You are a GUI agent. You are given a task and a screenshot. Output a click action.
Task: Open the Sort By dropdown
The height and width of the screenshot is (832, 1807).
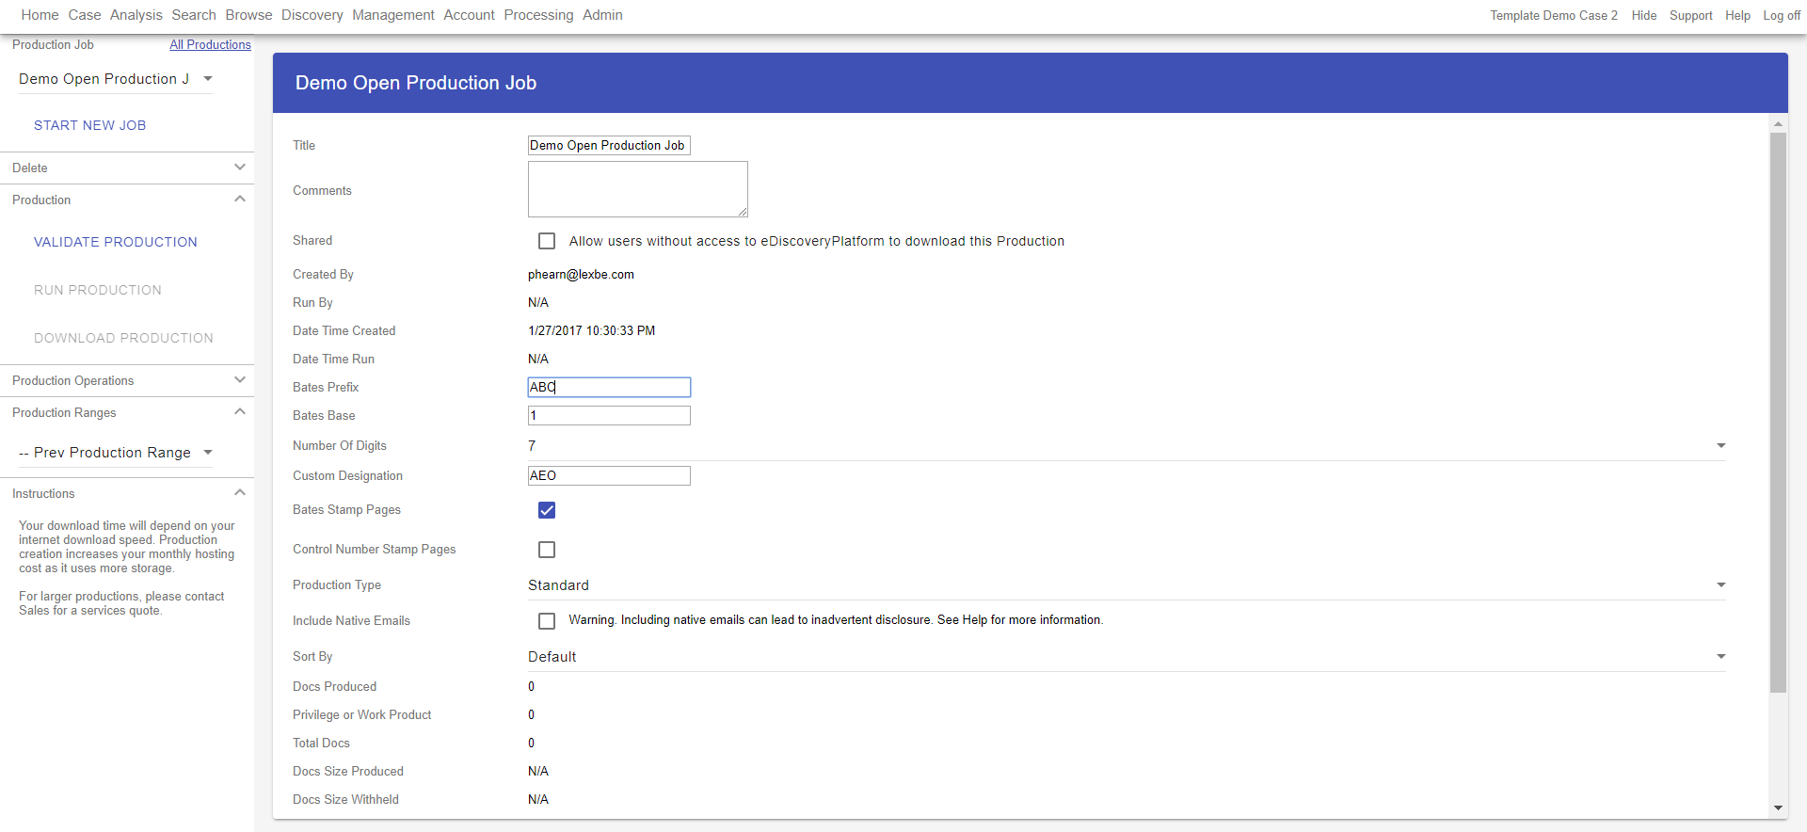(1127, 657)
